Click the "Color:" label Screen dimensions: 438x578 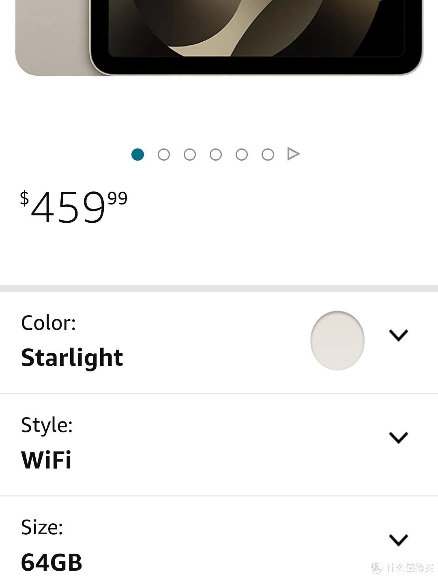pyautogui.click(x=48, y=323)
